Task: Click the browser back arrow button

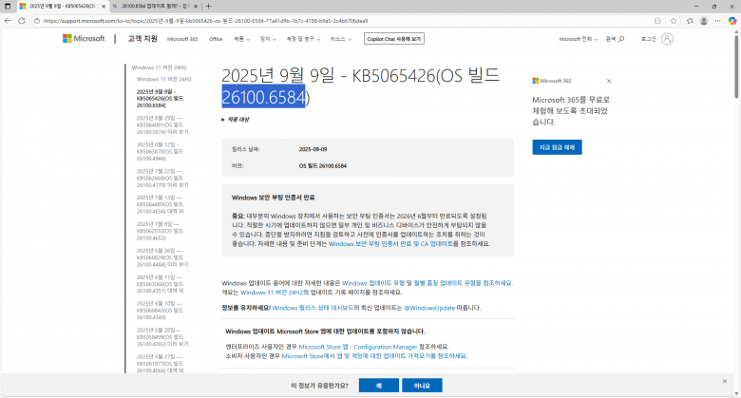Action: coord(9,18)
